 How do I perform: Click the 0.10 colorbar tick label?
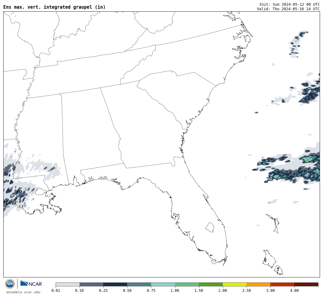pos(80,290)
